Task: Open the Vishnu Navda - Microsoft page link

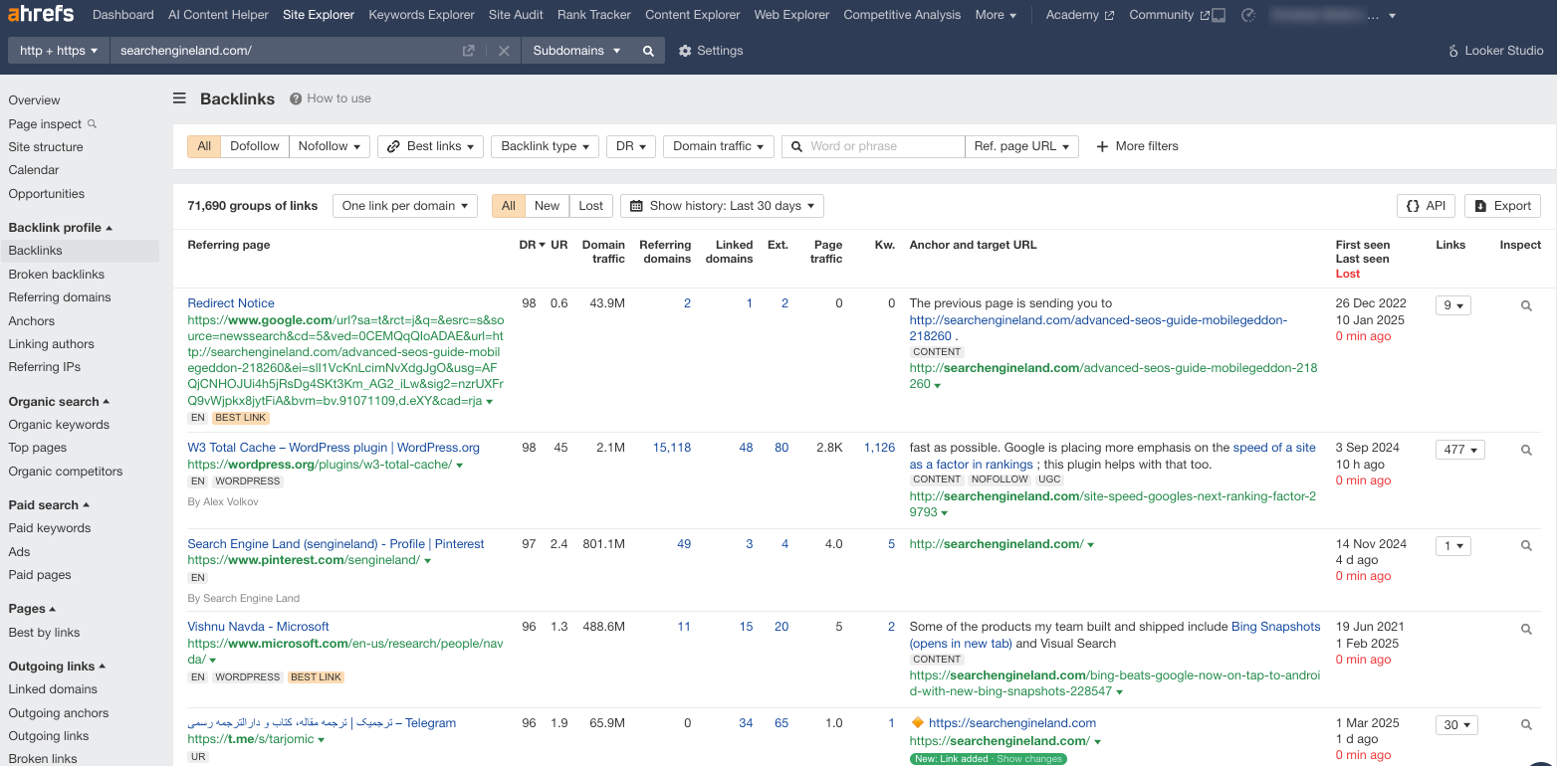Action: pos(258,627)
